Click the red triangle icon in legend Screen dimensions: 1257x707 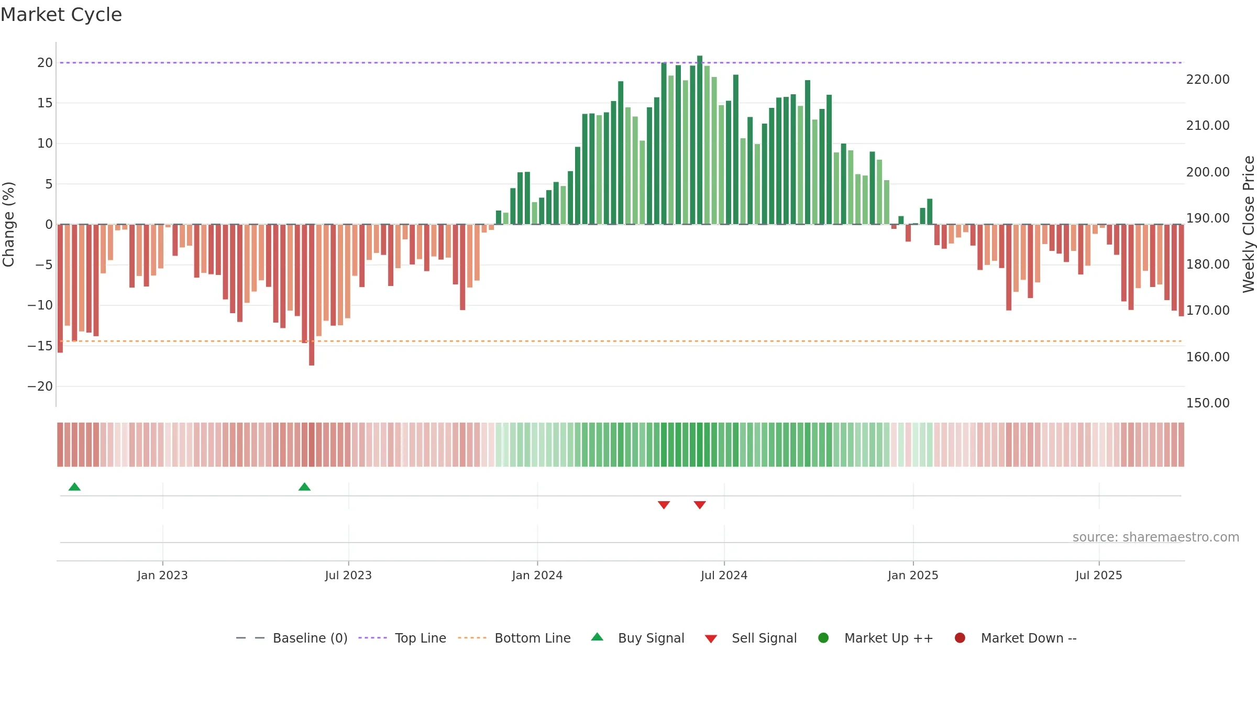(x=711, y=639)
